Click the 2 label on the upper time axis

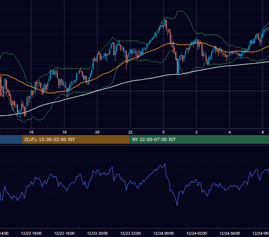click(x=197, y=132)
